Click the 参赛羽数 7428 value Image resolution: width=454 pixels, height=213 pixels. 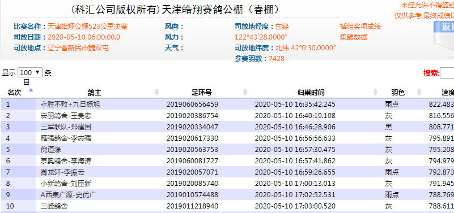tap(277, 59)
